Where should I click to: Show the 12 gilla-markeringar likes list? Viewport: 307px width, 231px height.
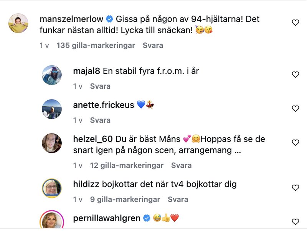126,166
